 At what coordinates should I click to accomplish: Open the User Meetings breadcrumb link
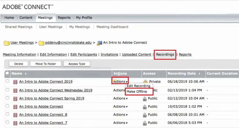tap(22, 43)
